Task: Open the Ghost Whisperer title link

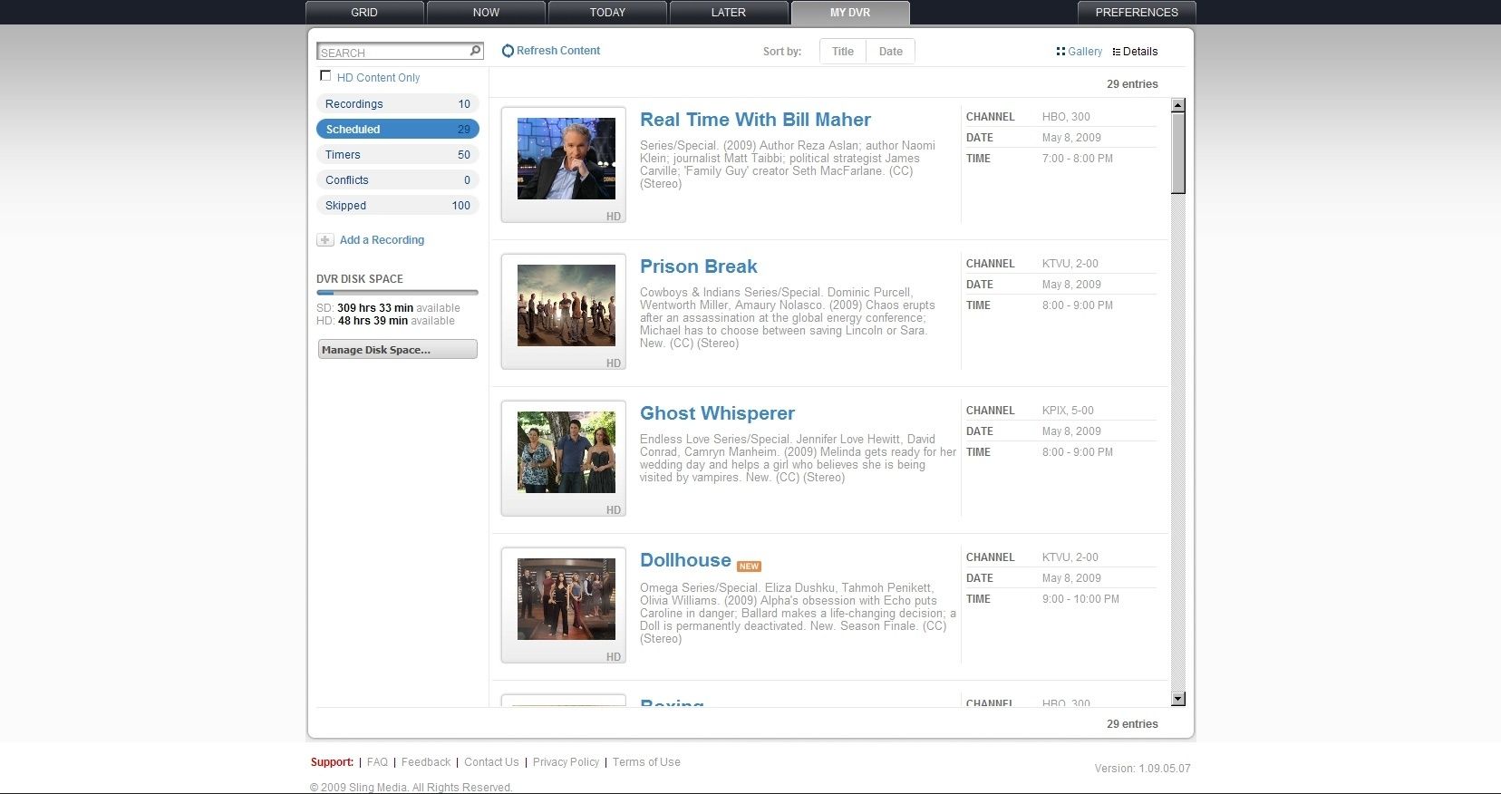Action: 717,413
